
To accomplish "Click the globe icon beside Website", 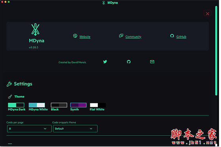I will pos(75,36).
